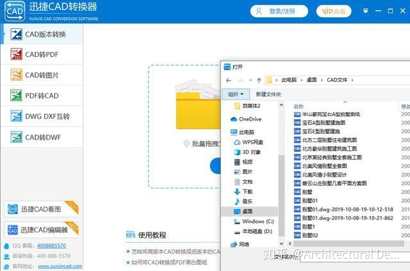Select CAD版本转换 in the sidebar
Image resolution: width=410 pixels, height=271 pixels.
42,34
